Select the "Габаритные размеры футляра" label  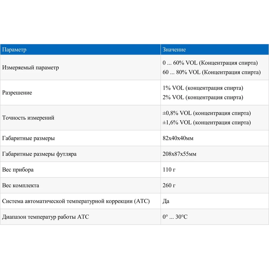(39, 154)
